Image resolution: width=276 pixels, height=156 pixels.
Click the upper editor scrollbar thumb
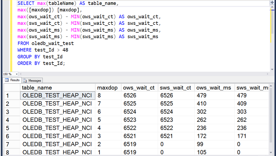(x=272, y=21)
